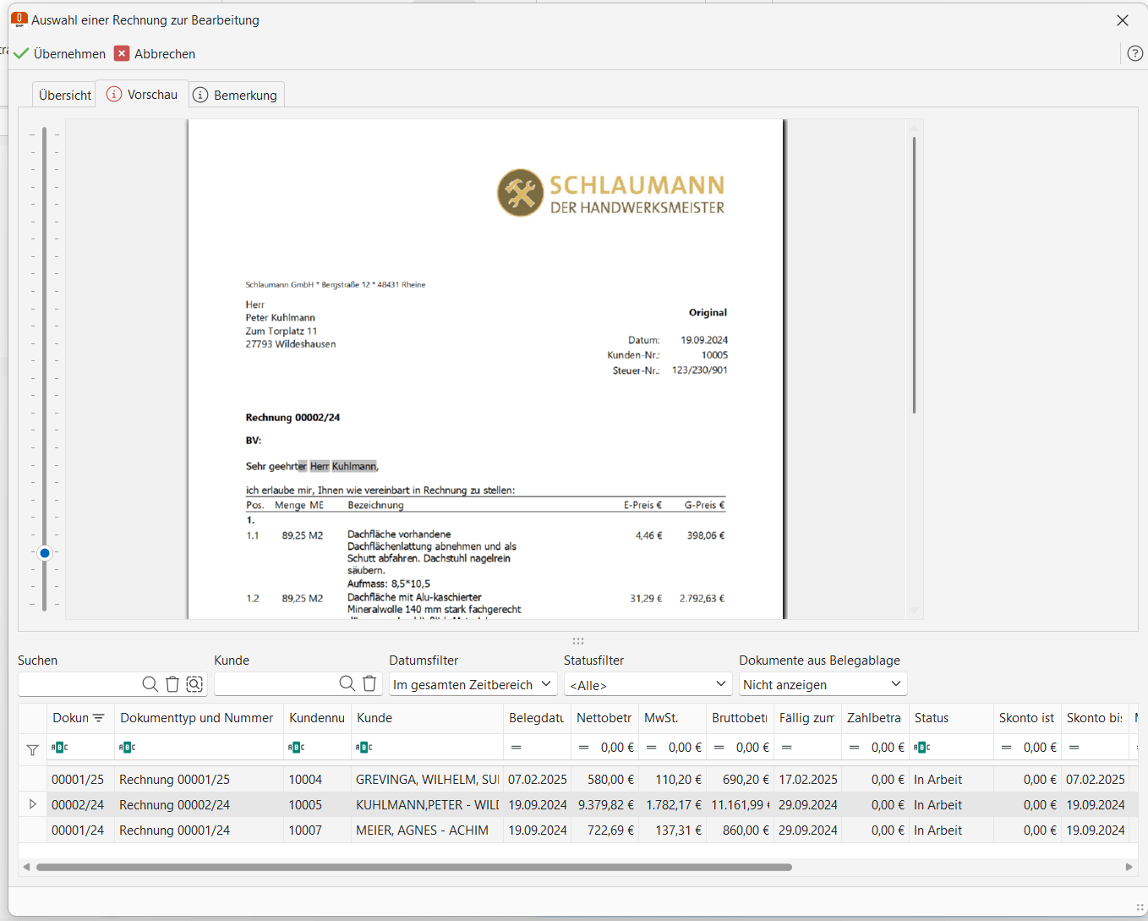Screen dimensions: 1148x921
Task: Click the ABC filter icon under Kundennu column
Action: [x=296, y=748]
